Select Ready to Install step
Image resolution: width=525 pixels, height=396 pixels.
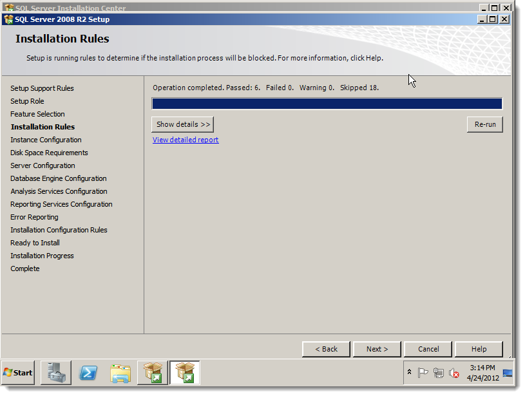tap(35, 243)
